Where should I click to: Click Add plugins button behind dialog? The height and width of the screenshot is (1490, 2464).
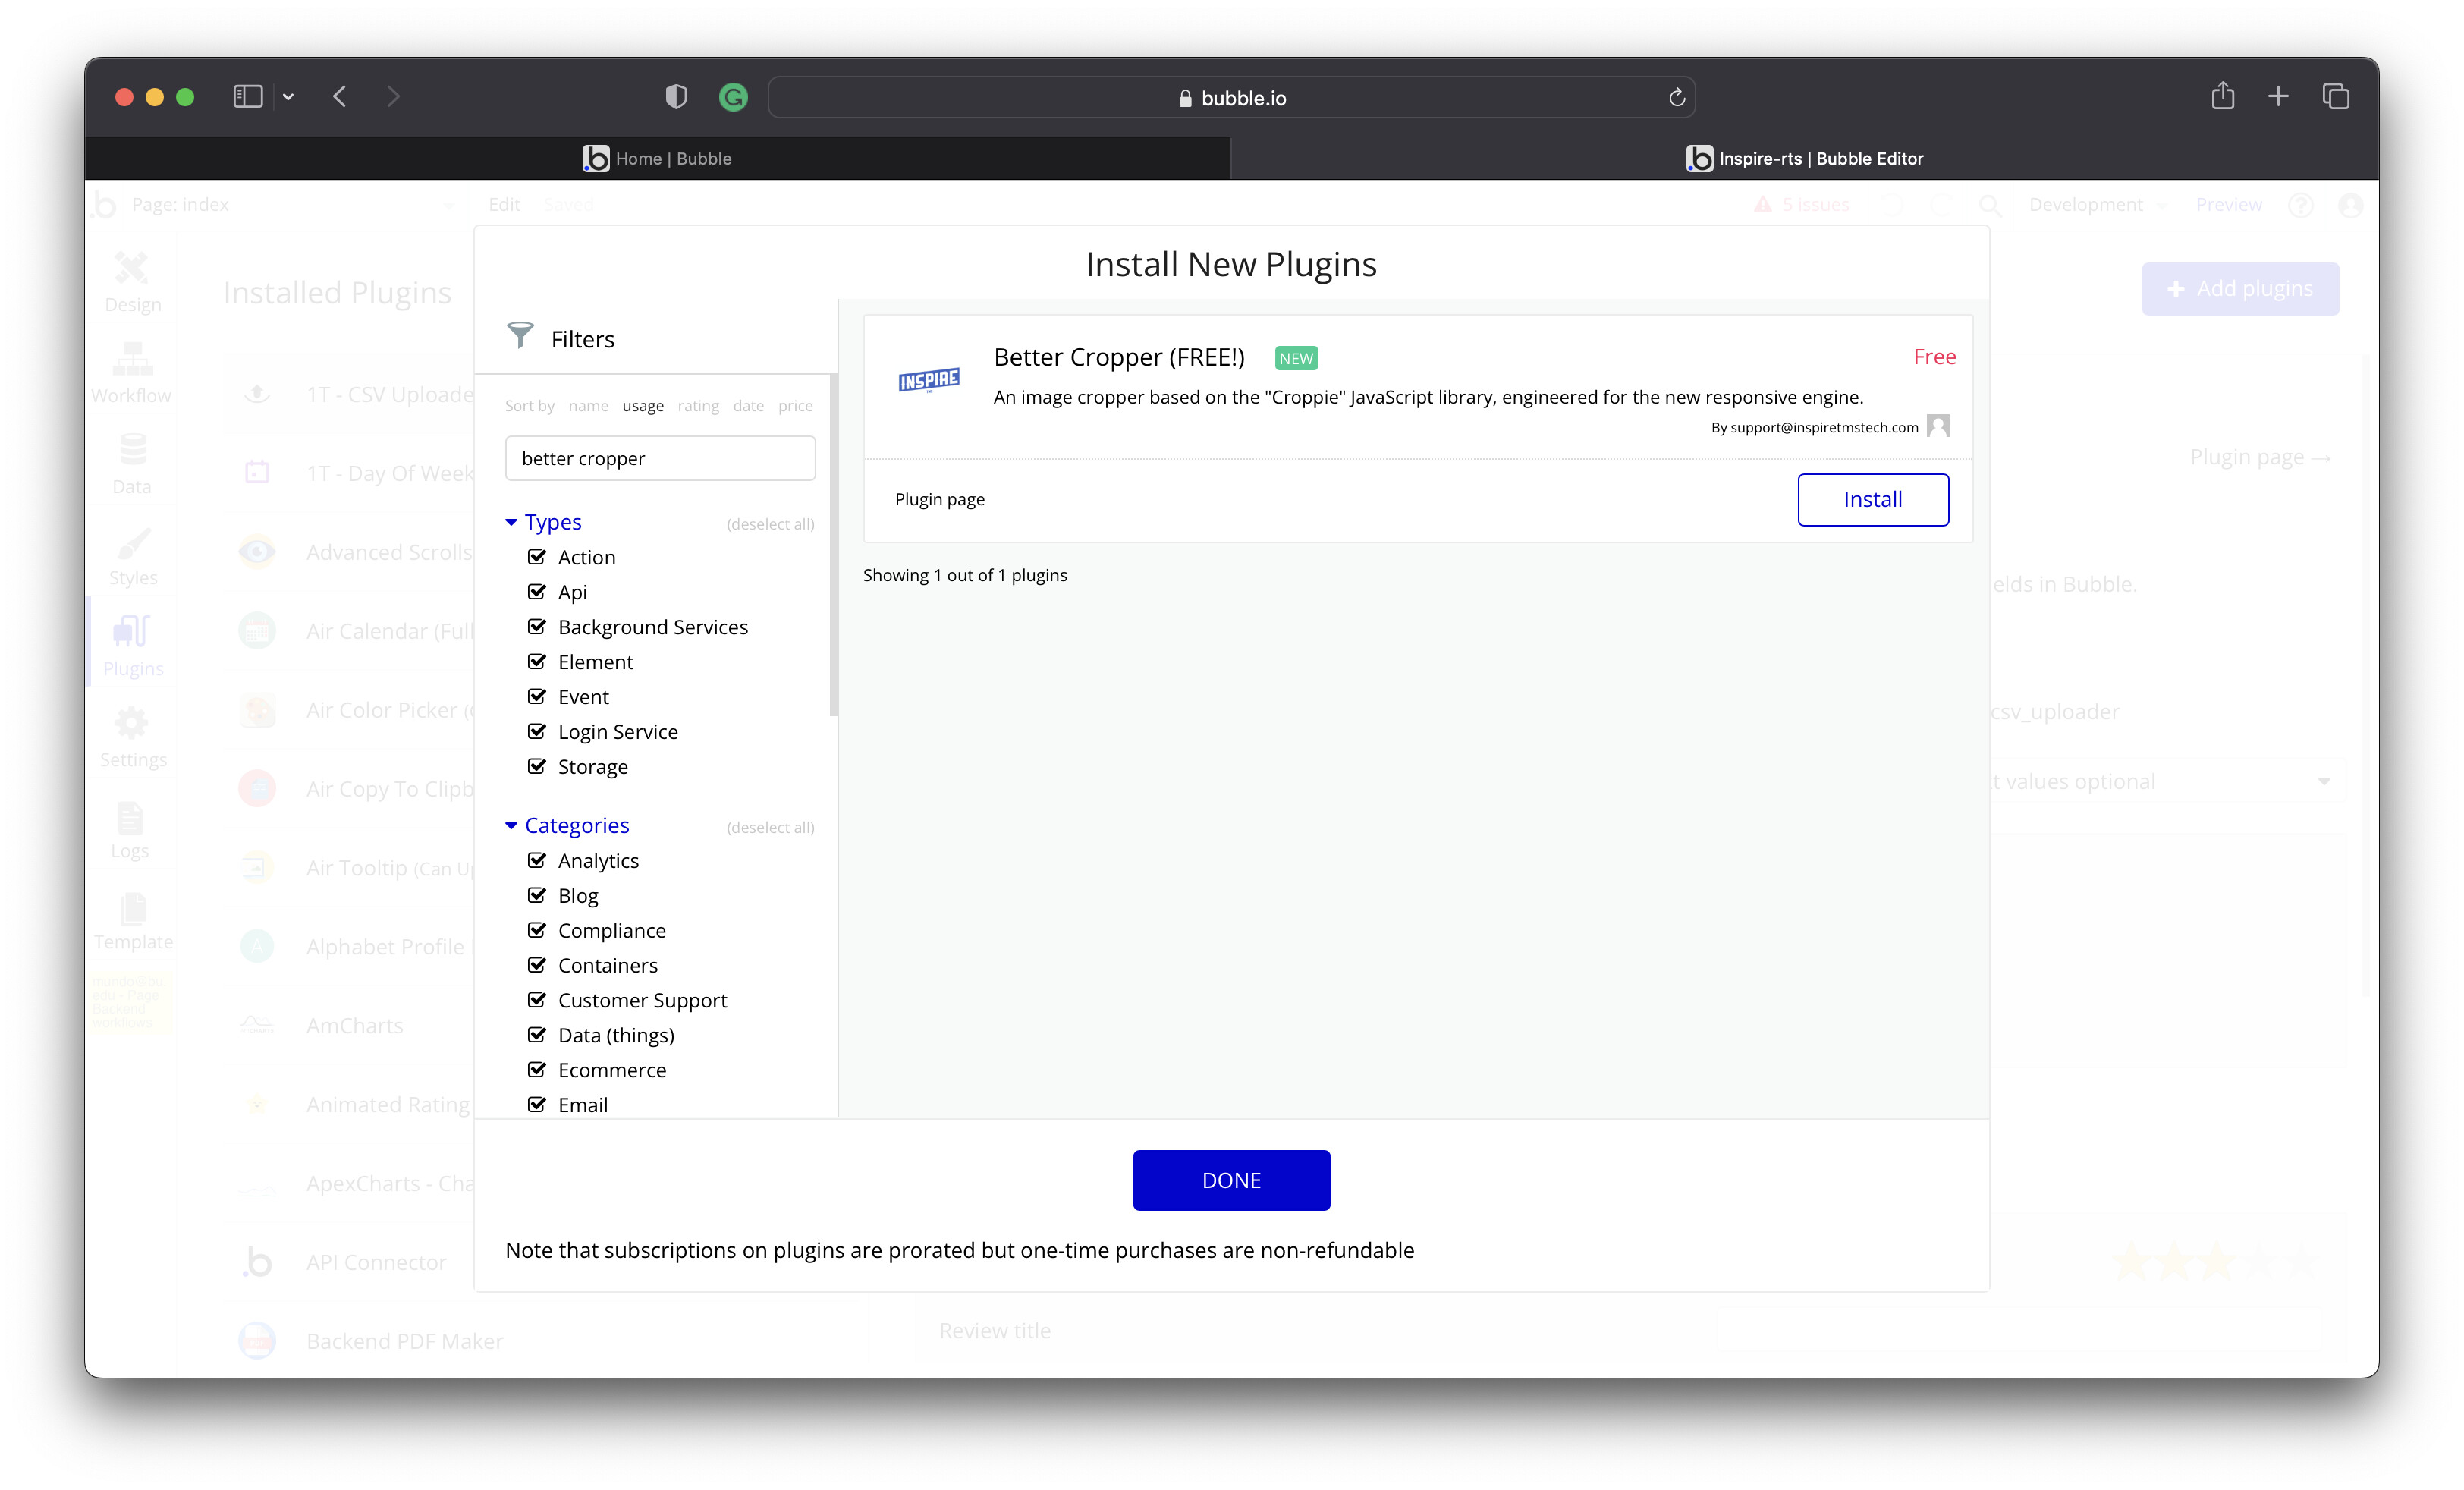(x=2240, y=289)
